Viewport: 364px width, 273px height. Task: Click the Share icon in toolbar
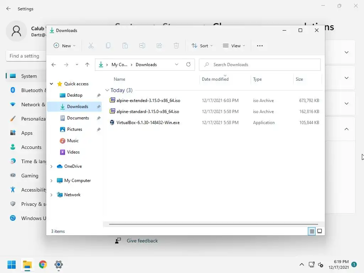click(159, 45)
